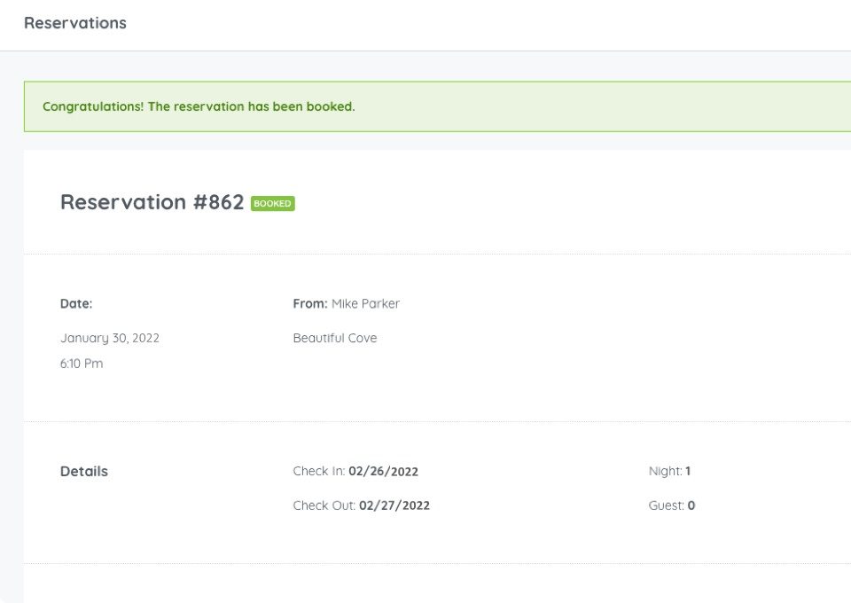Click the Details section label

(x=84, y=471)
